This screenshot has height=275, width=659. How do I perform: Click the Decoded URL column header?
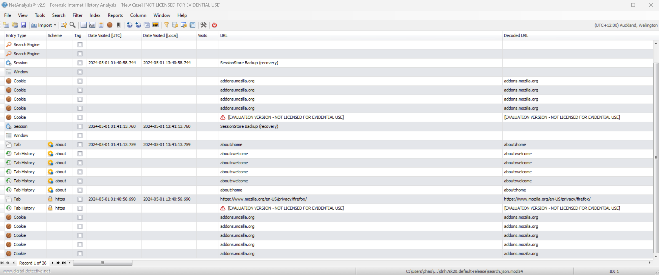[x=516, y=36]
